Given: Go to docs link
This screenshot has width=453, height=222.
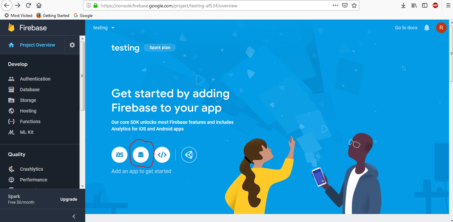Looking at the screenshot, I should tap(406, 28).
